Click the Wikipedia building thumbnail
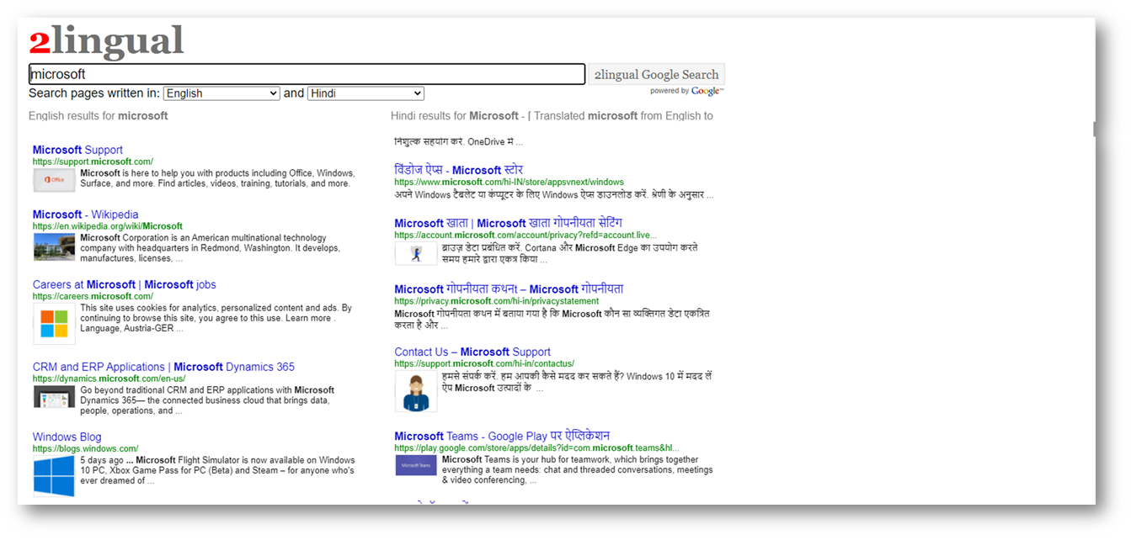The image size is (1131, 540). tap(54, 246)
